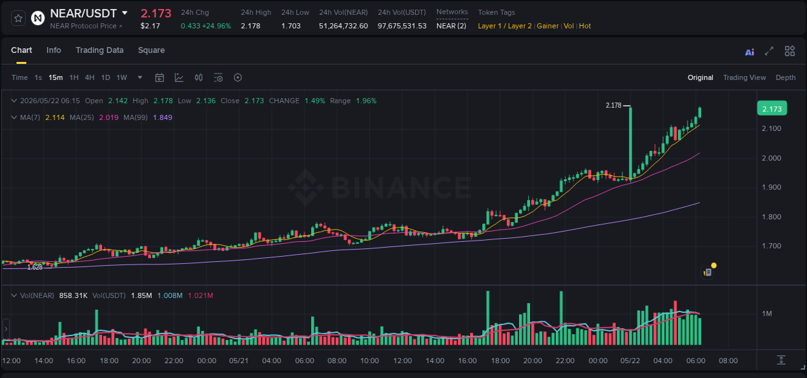Click the 24h High value 2.178
The image size is (807, 378).
click(250, 26)
